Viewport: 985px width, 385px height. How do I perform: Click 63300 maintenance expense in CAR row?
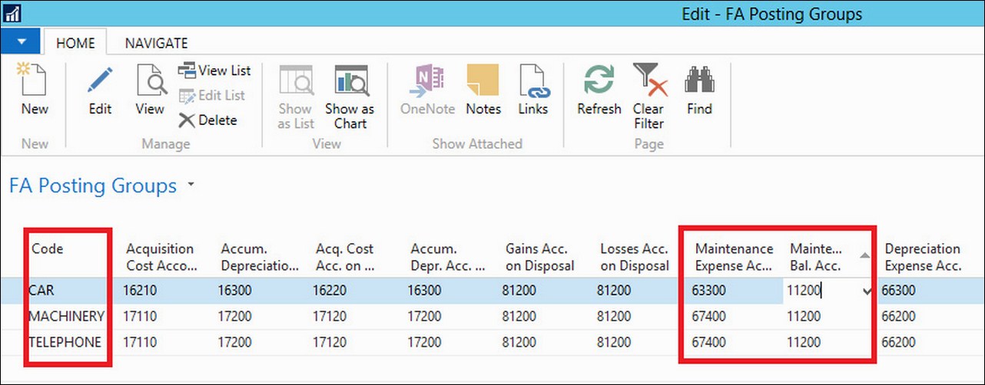710,291
